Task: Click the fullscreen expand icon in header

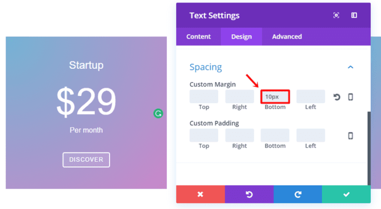Action: (x=336, y=15)
